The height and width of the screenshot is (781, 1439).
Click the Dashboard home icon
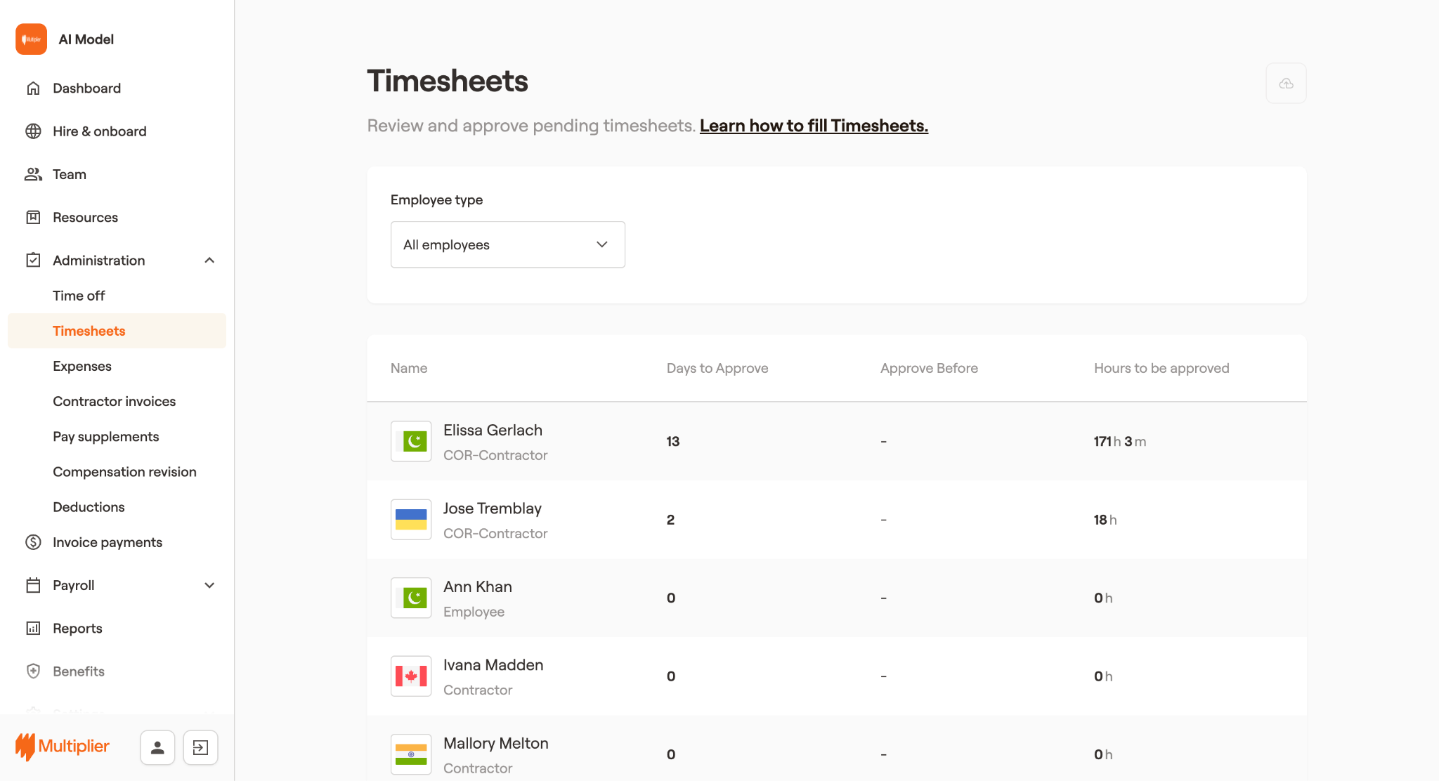point(33,88)
